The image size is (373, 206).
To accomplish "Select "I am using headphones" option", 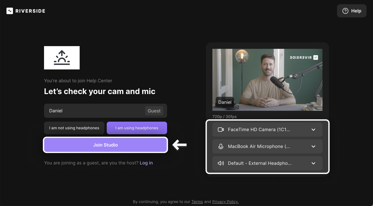I will [x=137, y=128].
